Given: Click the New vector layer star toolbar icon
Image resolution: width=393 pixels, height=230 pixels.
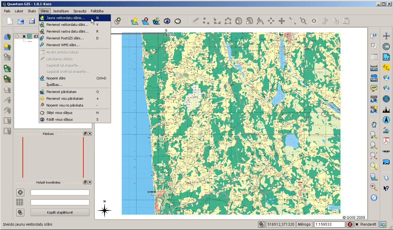Looking at the screenshot, I should (x=134, y=21).
